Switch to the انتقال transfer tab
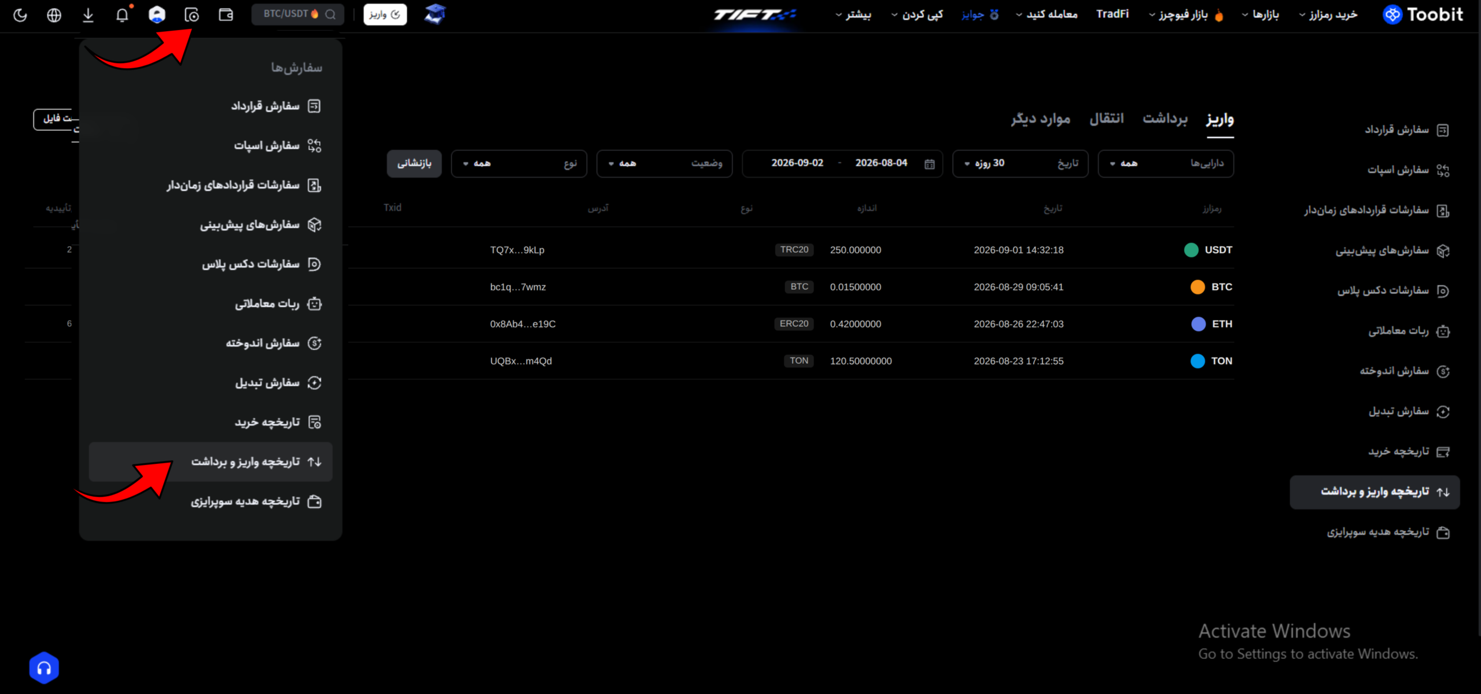Image resolution: width=1481 pixels, height=694 pixels. pyautogui.click(x=1107, y=119)
